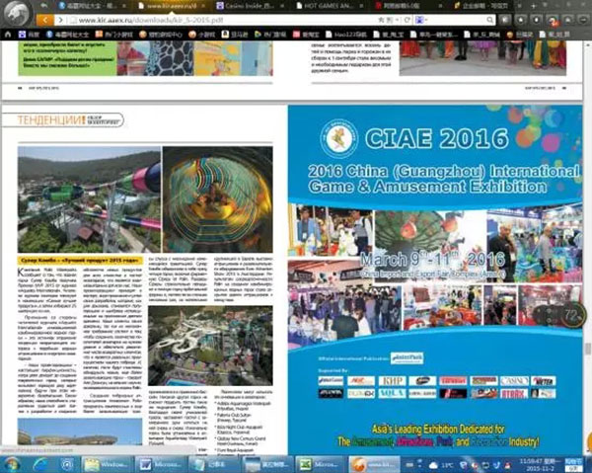Screen dimensions: 592x473
Task: Switch to the first browser tab
Action: pyautogui.click(x=93, y=6)
